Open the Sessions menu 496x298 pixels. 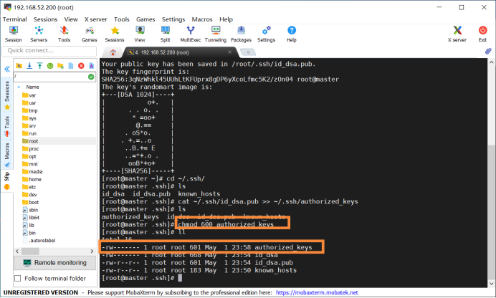[46, 19]
